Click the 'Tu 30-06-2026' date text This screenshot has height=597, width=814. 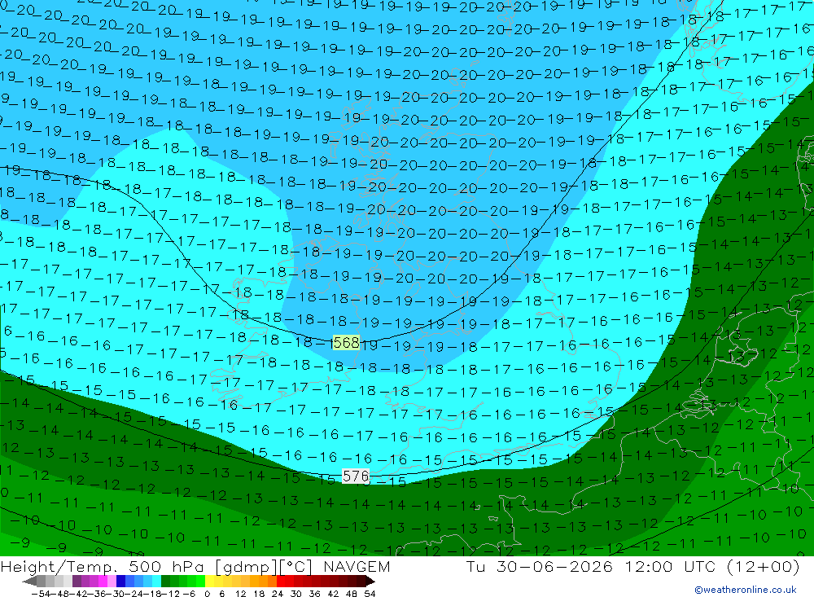[540, 566]
